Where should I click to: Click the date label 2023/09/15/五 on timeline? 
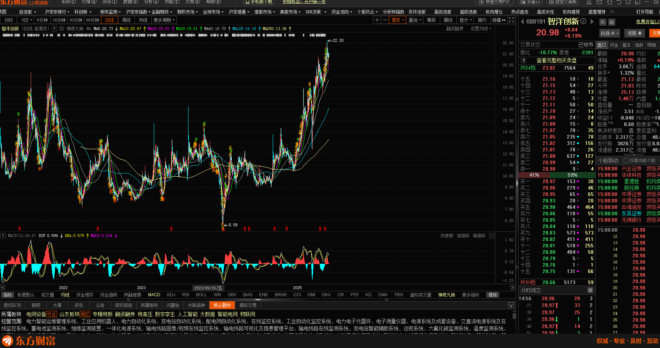[x=208, y=288]
